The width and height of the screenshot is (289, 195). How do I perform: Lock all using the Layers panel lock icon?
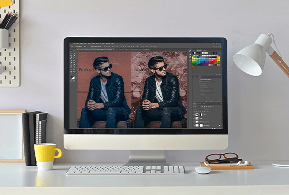(x=204, y=111)
